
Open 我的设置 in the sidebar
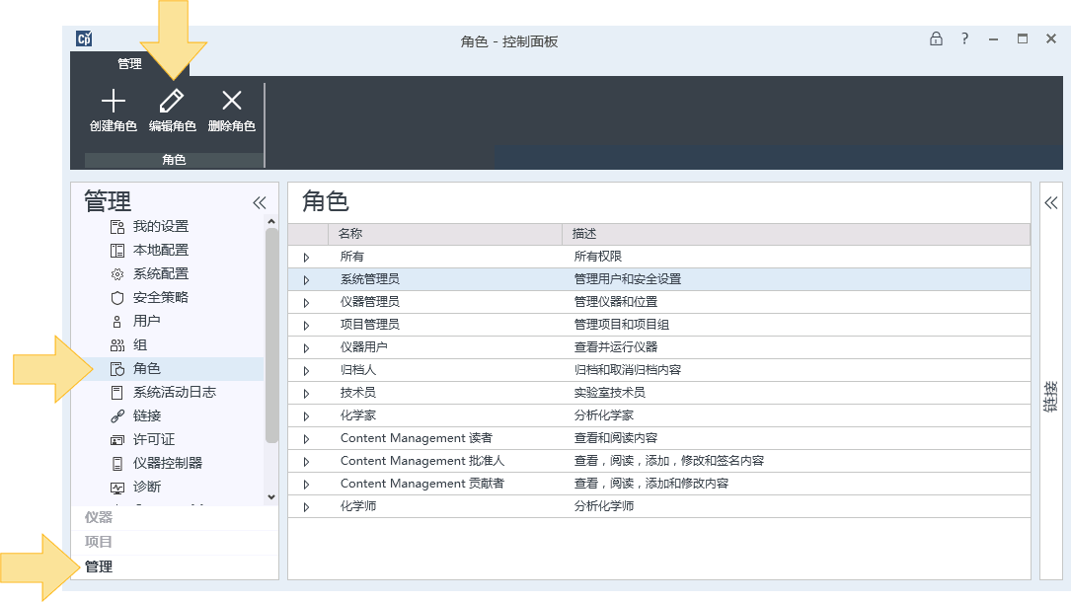(161, 226)
